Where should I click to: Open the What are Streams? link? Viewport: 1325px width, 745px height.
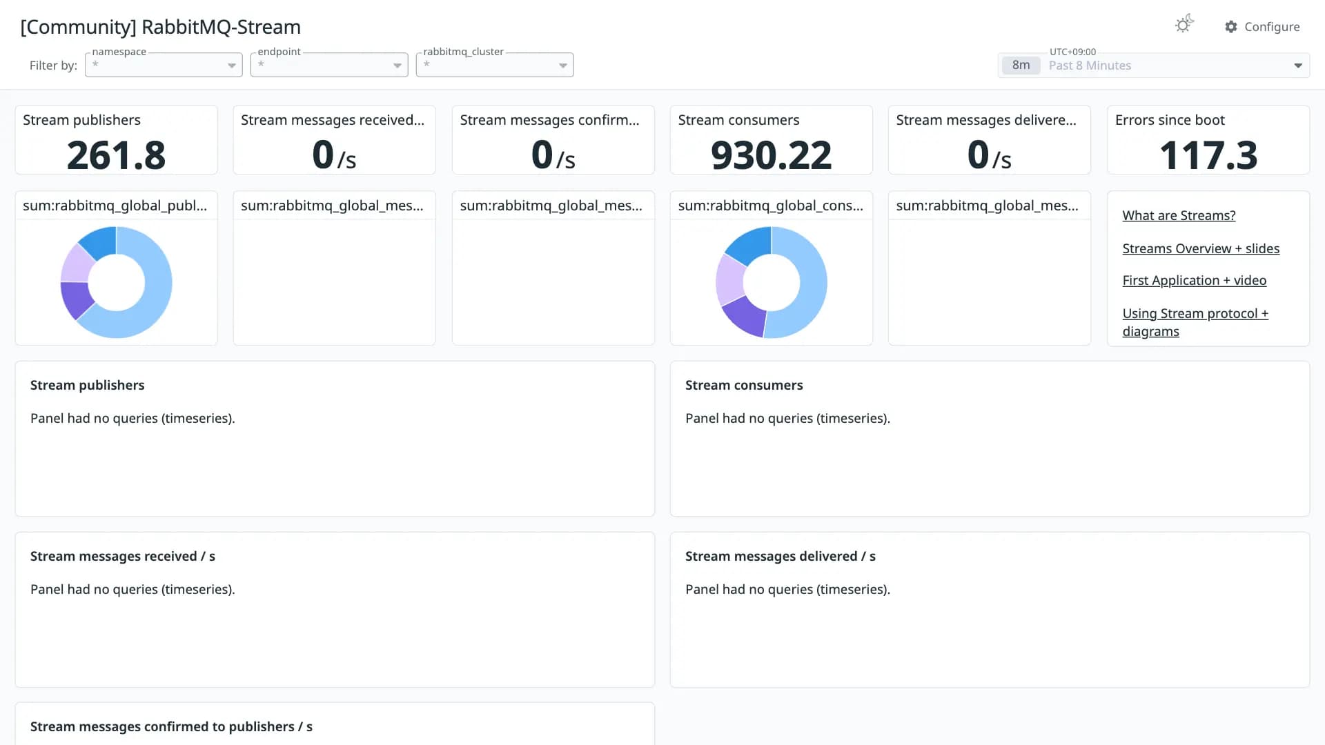(1179, 215)
